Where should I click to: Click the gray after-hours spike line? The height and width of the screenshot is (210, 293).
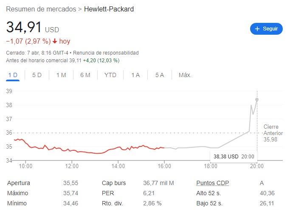coord(251,114)
